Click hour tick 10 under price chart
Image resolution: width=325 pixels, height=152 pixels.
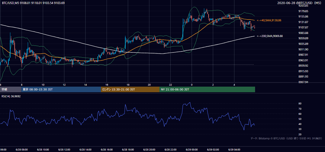click(x=43, y=85)
